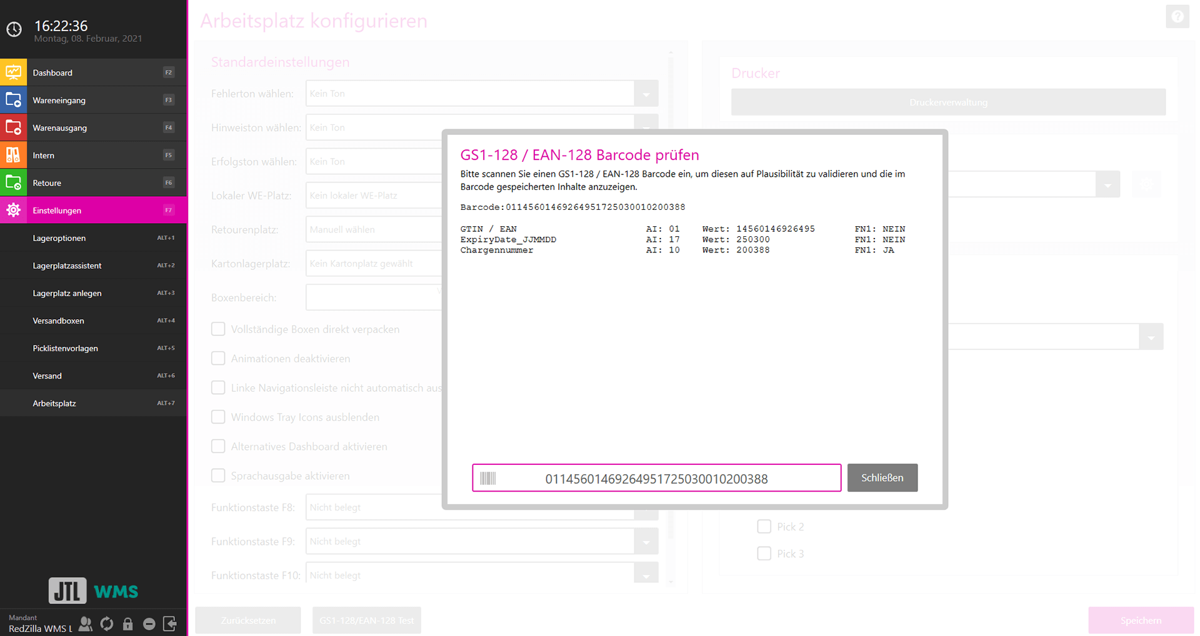
Task: Click the Retoure folder icon
Action: [x=13, y=182]
